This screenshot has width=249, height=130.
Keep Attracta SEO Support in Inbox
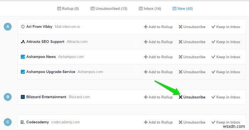point(226,42)
